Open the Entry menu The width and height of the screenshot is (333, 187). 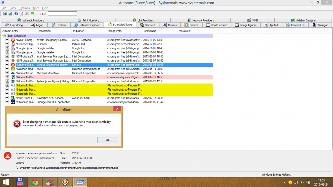pyautogui.click(x=13, y=8)
